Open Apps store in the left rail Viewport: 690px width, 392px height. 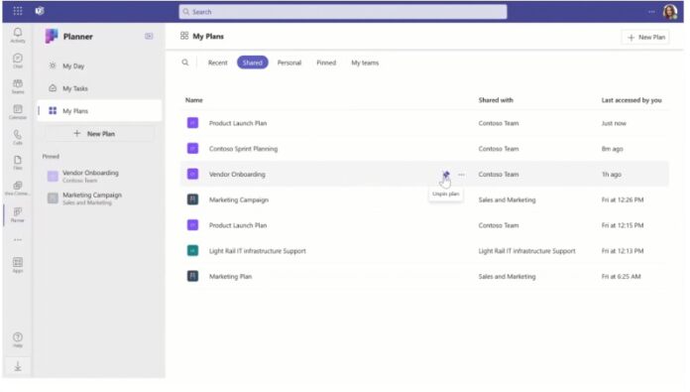tap(18, 265)
